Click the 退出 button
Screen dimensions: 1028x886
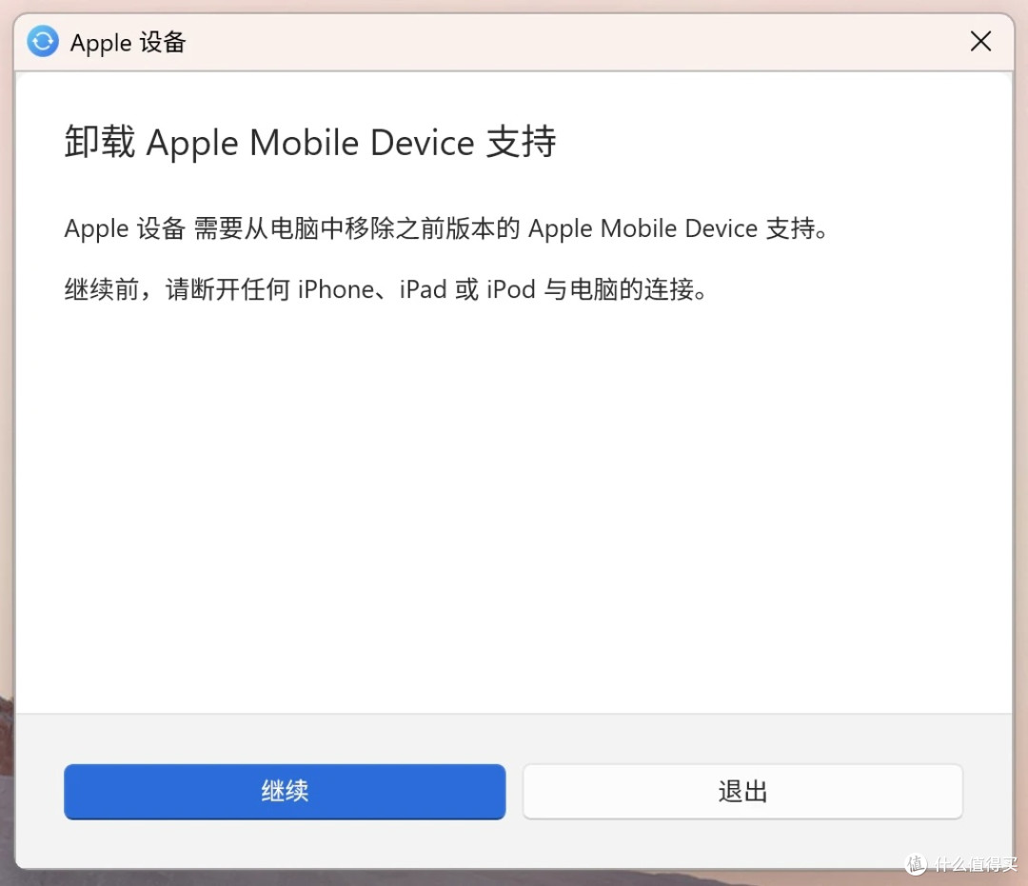[x=742, y=791]
